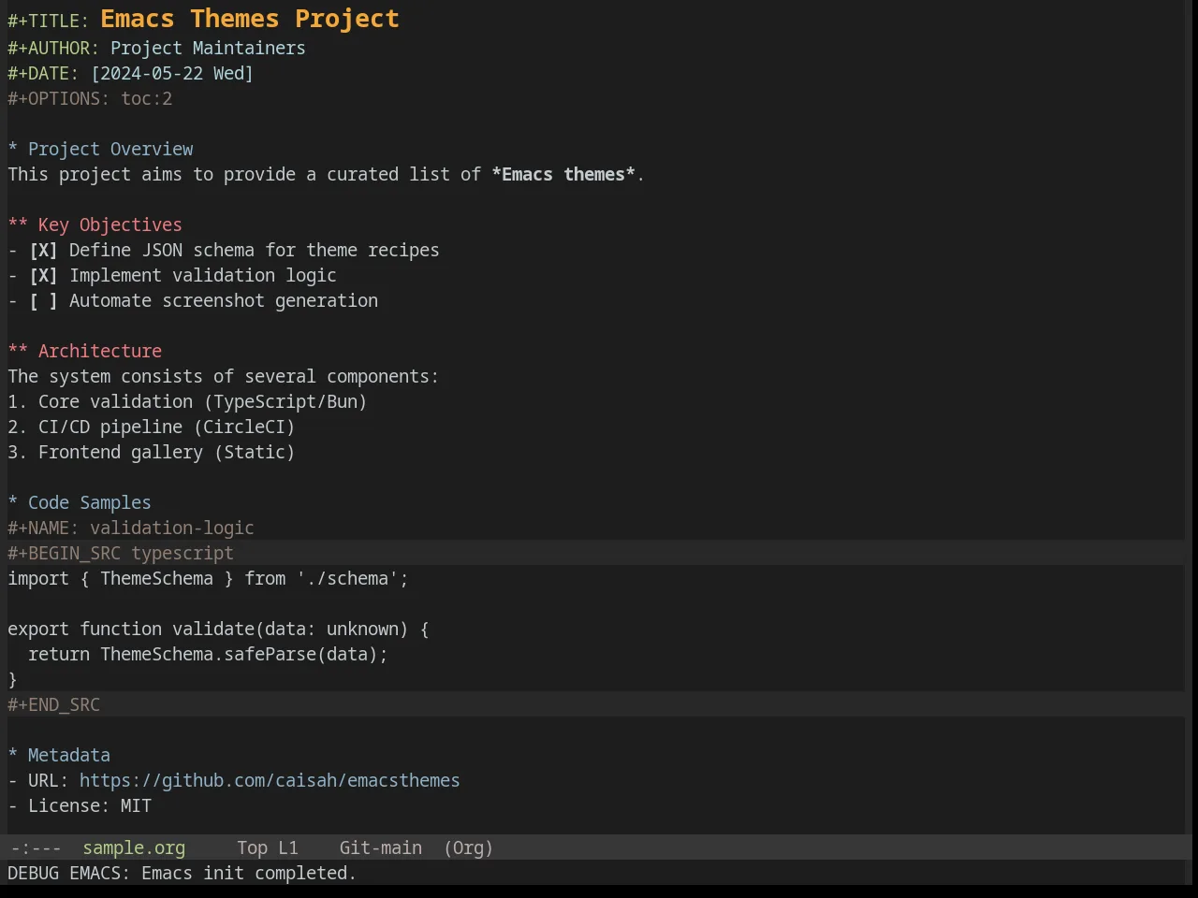
Task: Fold the 'Key Objectives' subheading stars
Action: (x=18, y=225)
